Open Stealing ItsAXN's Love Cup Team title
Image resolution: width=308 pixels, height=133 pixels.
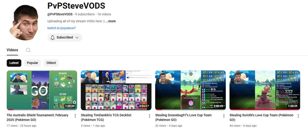[x=261, y=118]
